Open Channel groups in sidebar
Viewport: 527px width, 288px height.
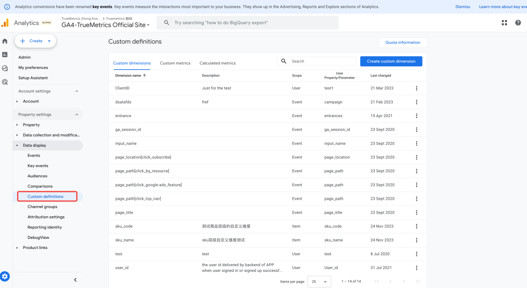[x=42, y=206]
